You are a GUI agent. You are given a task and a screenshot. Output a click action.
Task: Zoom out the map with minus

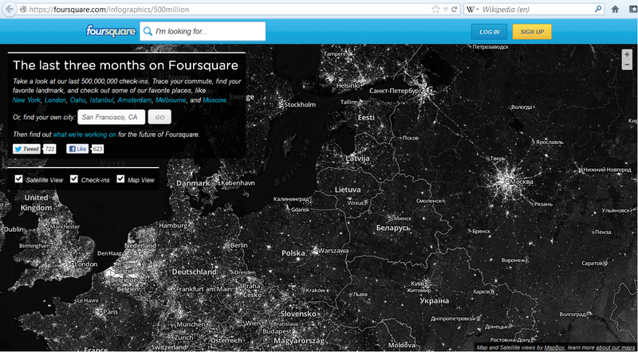tap(627, 65)
